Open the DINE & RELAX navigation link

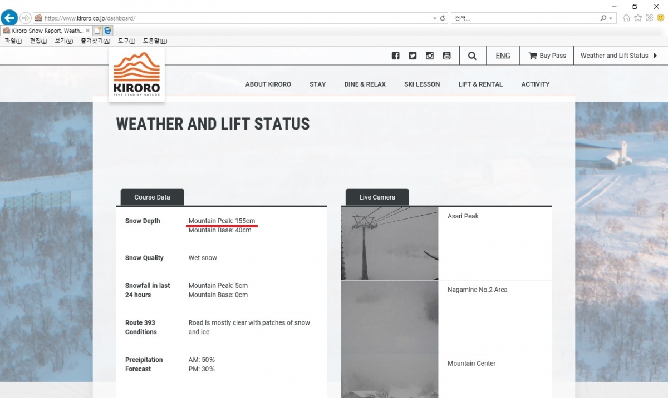[x=365, y=84]
